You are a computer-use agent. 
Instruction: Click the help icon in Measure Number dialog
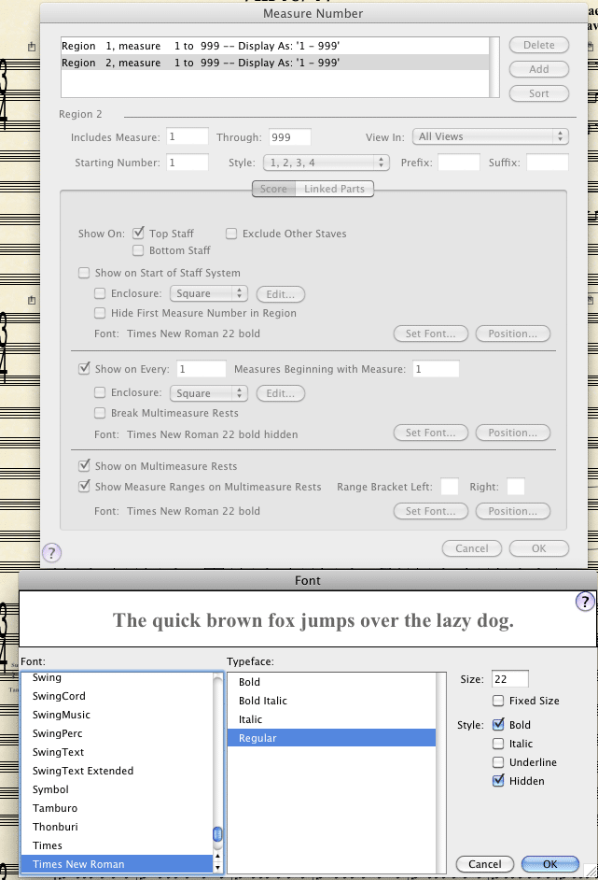click(52, 552)
